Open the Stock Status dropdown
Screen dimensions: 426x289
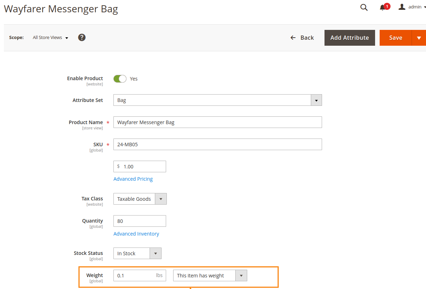click(155, 253)
